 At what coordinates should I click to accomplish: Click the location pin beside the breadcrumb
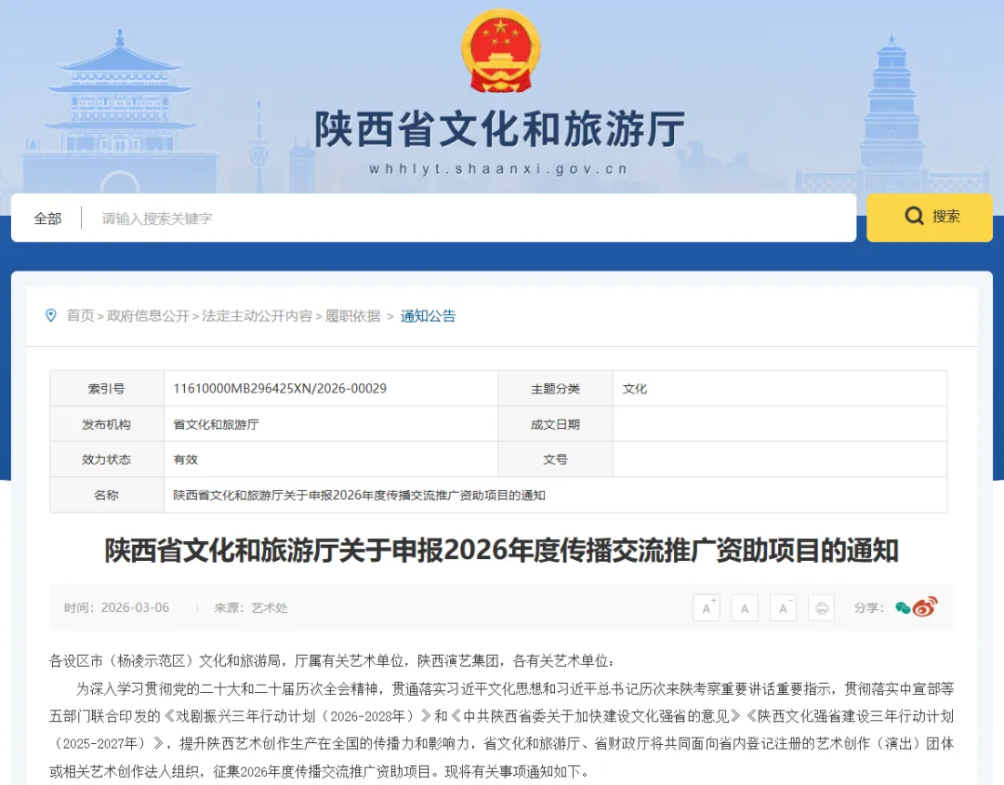(x=51, y=315)
